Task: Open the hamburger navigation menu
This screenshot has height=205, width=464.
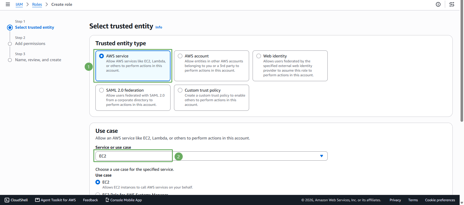Action: coord(8,4)
